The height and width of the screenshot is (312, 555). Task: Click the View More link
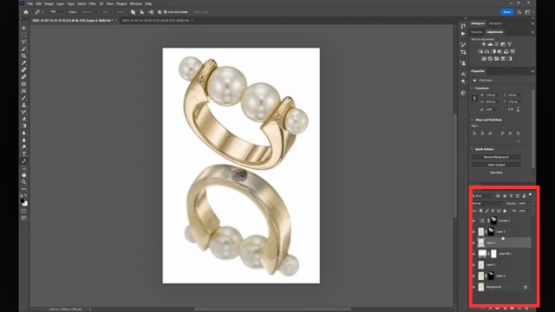[x=496, y=172]
